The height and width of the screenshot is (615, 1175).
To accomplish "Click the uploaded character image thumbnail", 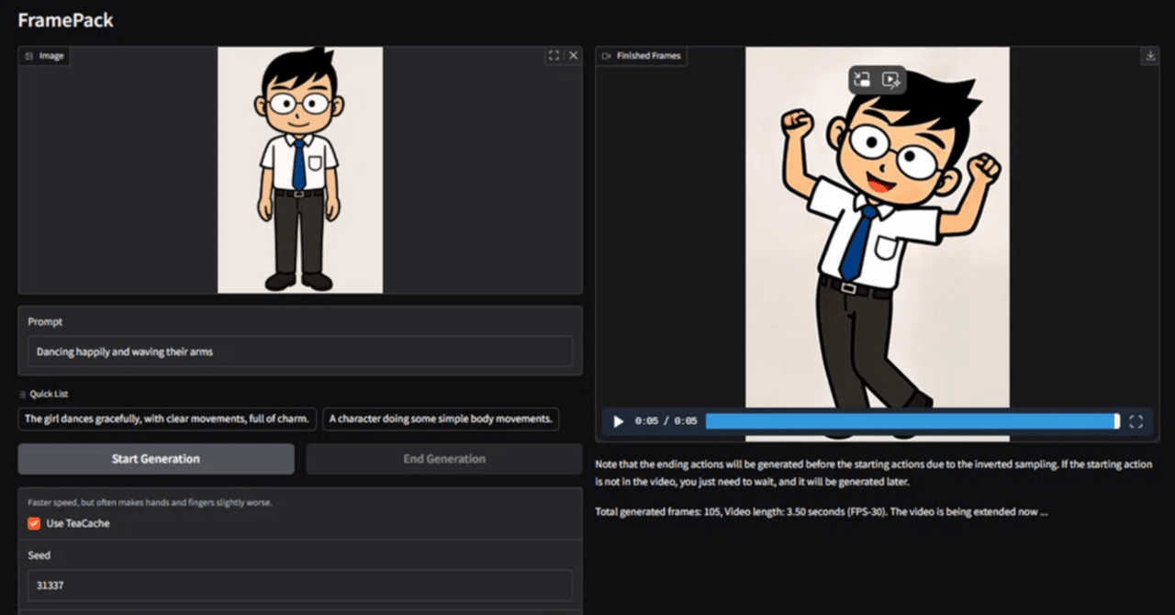I will click(x=300, y=170).
